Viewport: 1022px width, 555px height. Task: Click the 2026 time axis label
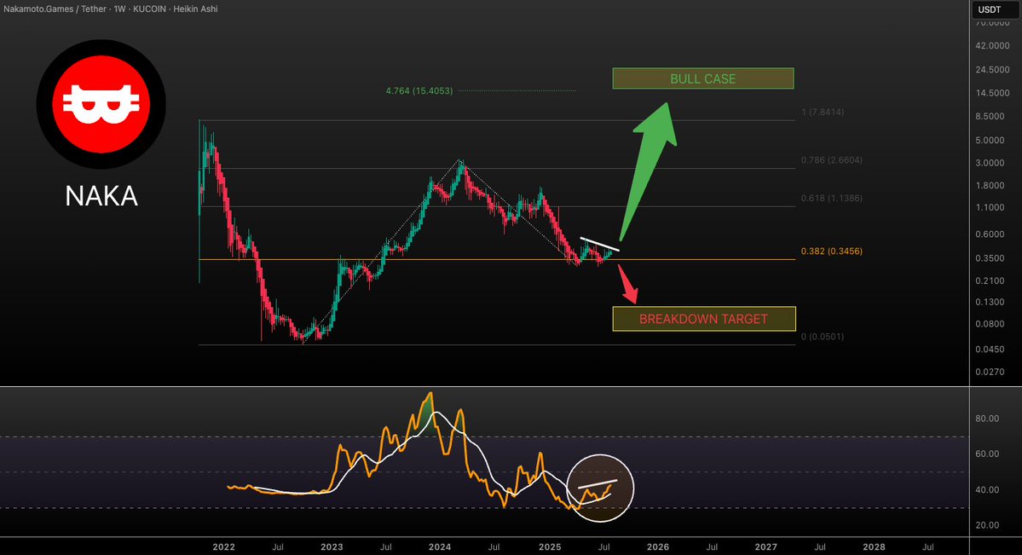(x=658, y=547)
